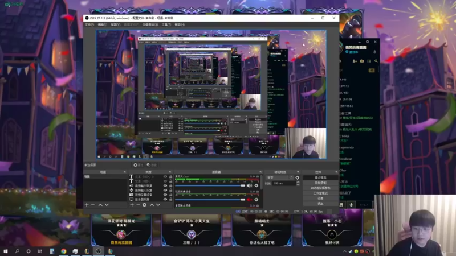The width and height of the screenshot is (456, 256).
Task: Open transition properties gear next to 渐变
Action: click(x=297, y=177)
